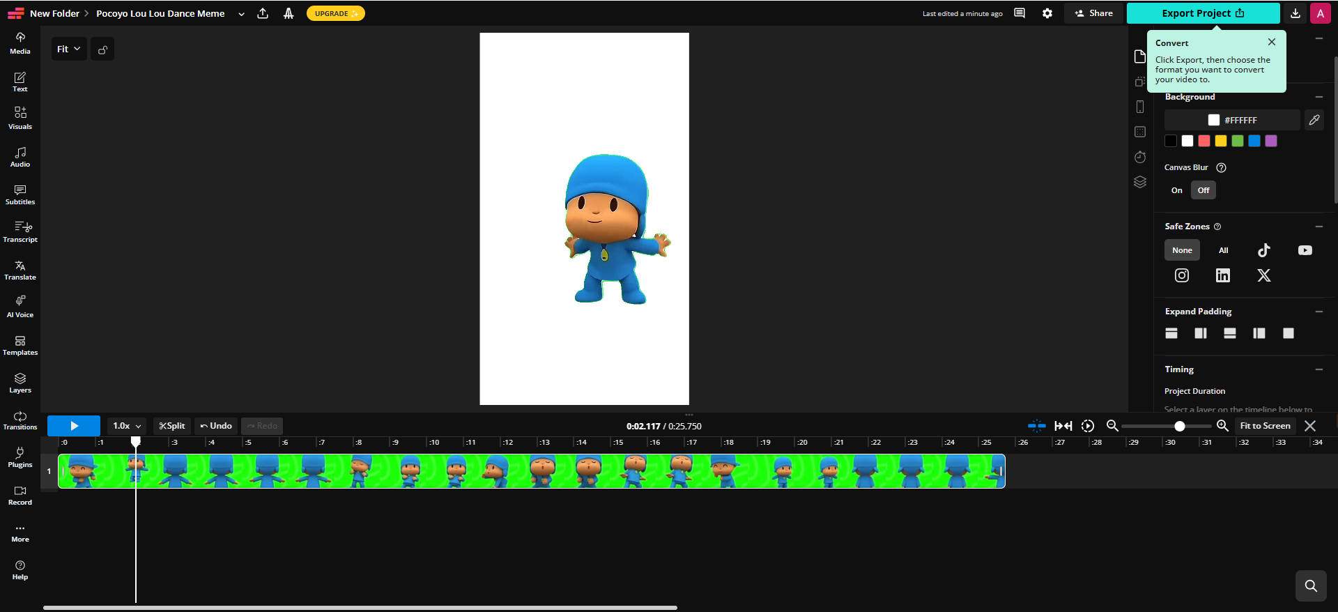Open the timer tab icon in right panel
This screenshot has height=612, width=1338.
pyautogui.click(x=1140, y=157)
